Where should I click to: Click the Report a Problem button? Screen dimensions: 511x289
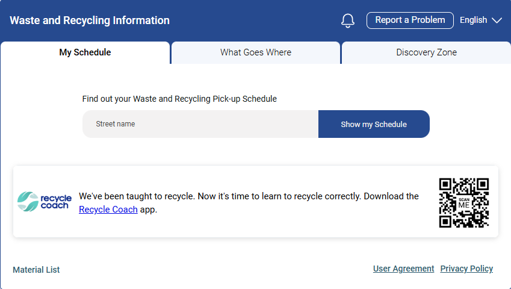coord(410,20)
